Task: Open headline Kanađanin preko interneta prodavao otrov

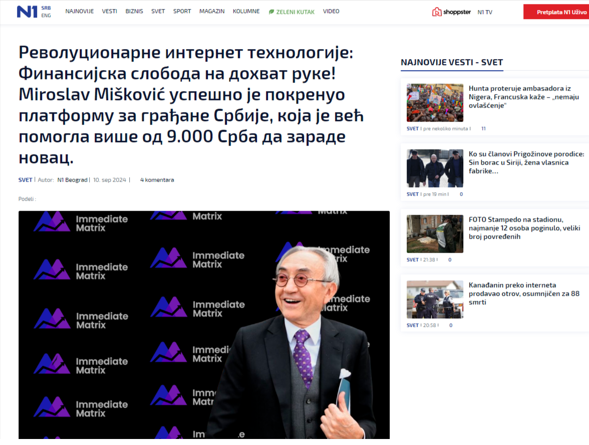Action: click(x=524, y=293)
